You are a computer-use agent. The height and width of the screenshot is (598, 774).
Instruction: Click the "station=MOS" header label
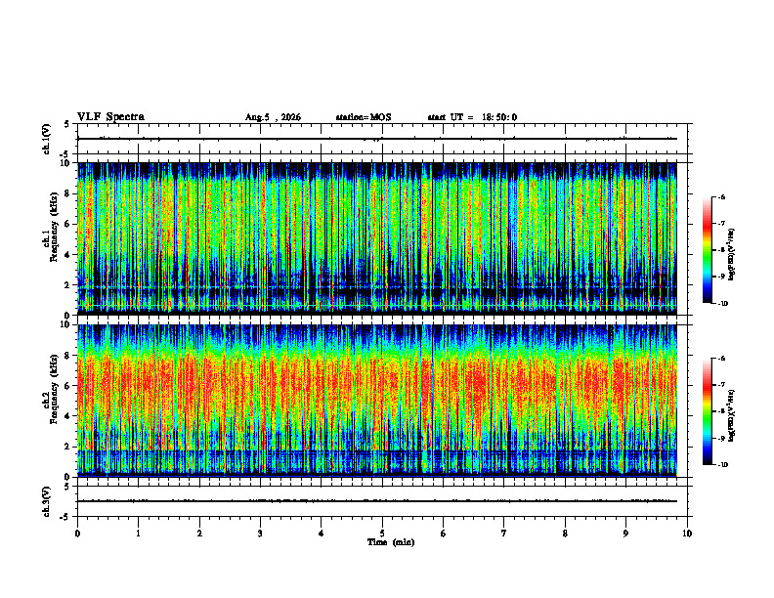click(364, 117)
